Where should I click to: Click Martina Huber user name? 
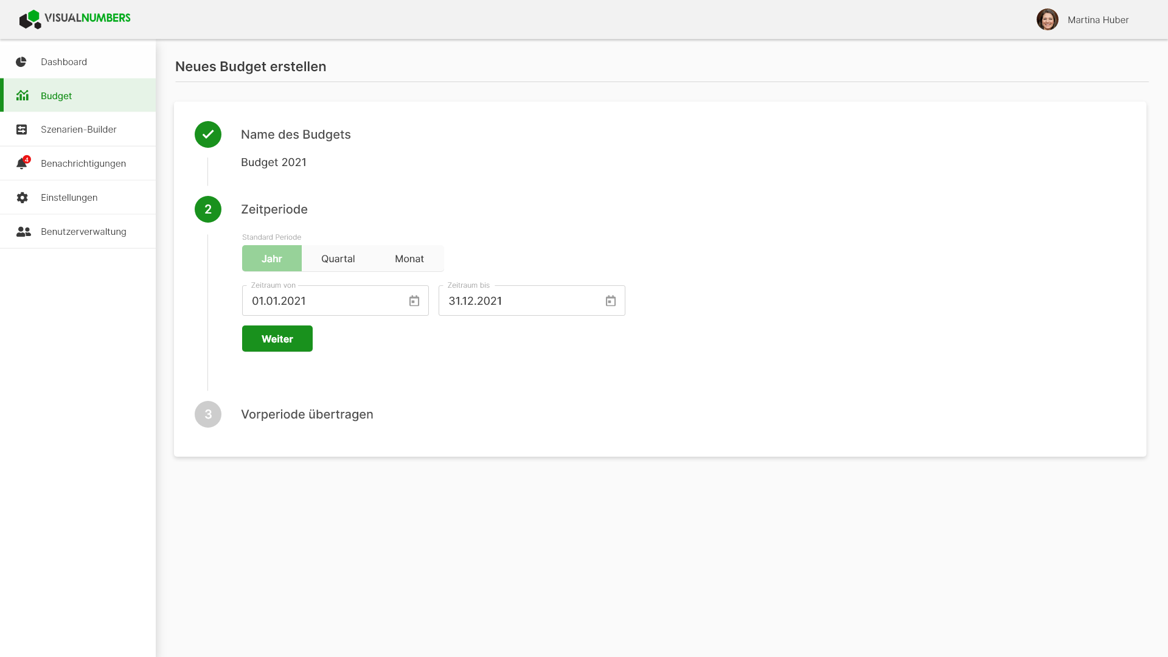pos(1098,20)
